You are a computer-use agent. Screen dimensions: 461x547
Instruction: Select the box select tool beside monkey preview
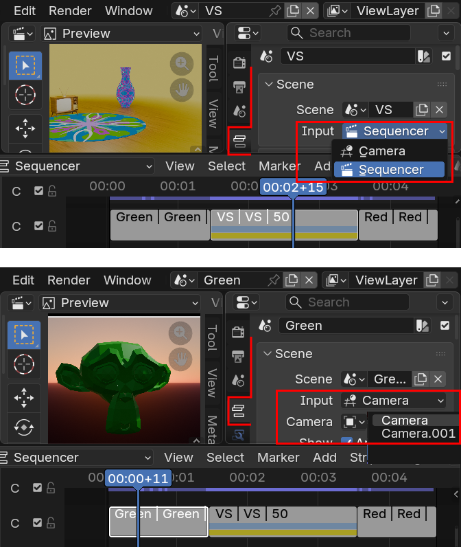pyautogui.click(x=24, y=335)
